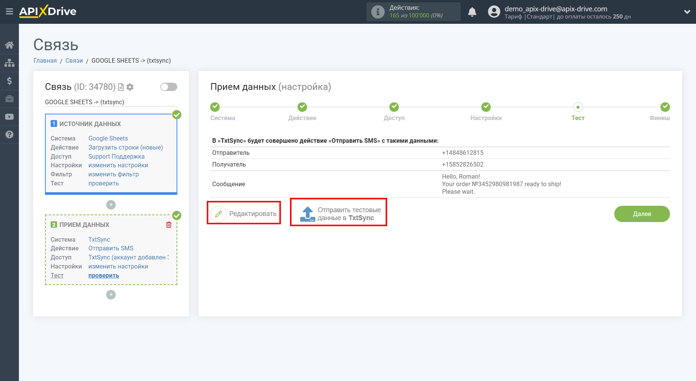Open the connections sitemap sidebar icon
This screenshot has height=381, width=696.
[9, 63]
